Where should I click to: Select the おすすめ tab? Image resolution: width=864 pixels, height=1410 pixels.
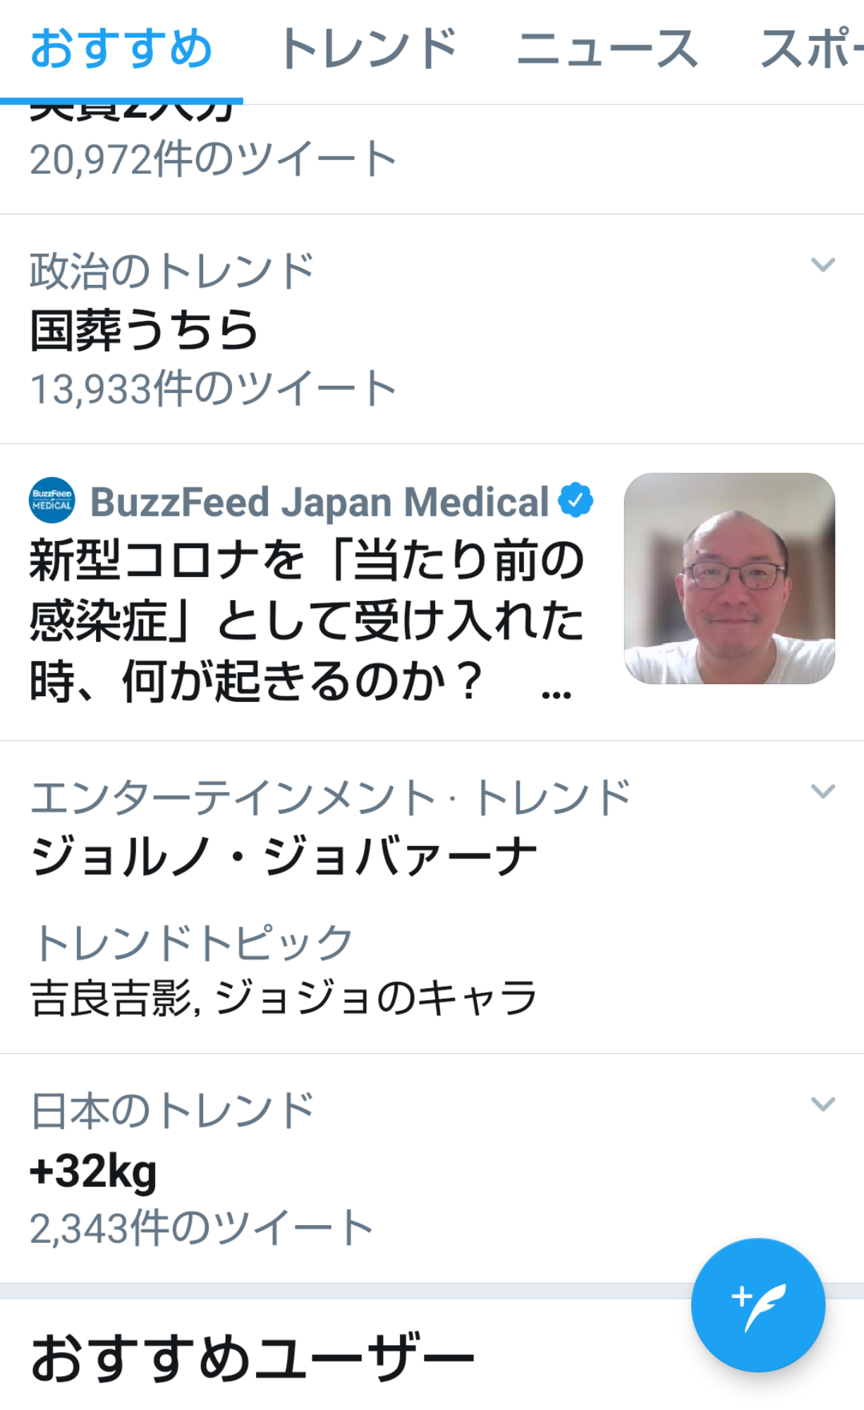(121, 49)
